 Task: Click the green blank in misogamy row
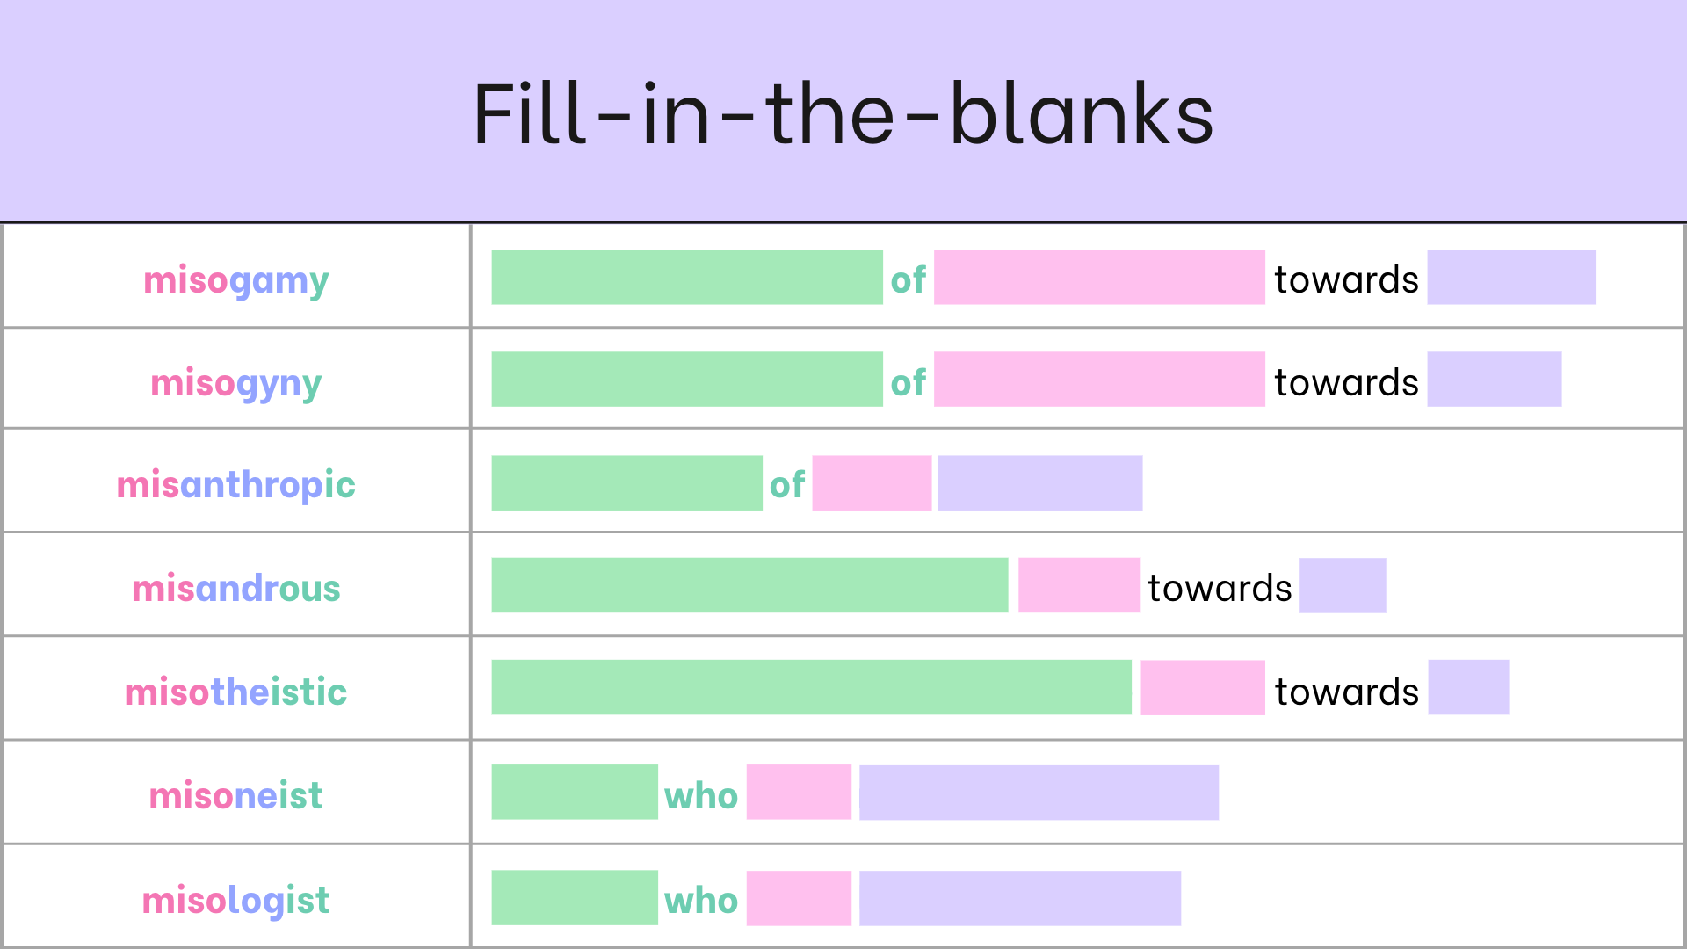click(687, 277)
